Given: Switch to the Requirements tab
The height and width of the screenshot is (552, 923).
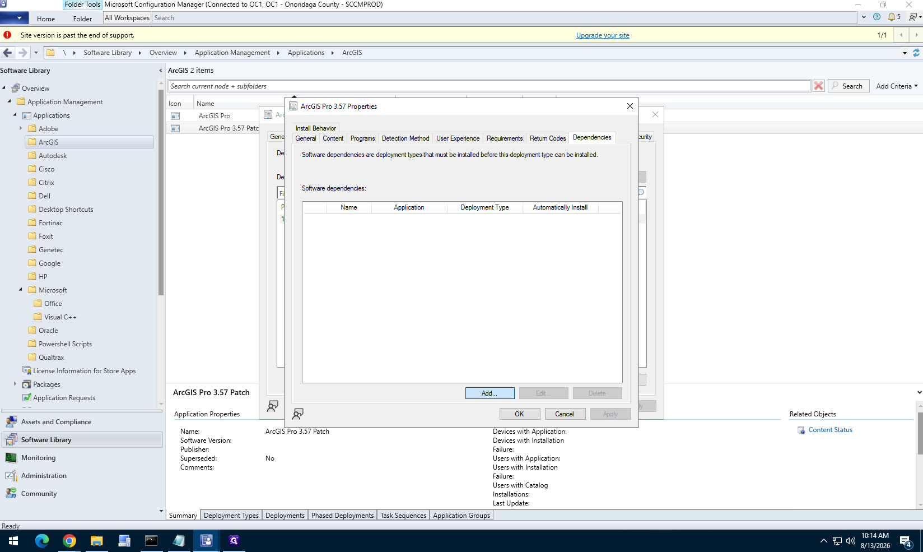Looking at the screenshot, I should [x=505, y=138].
